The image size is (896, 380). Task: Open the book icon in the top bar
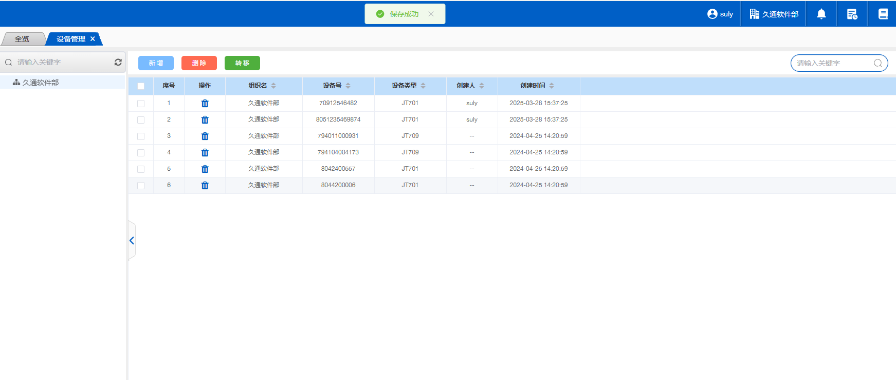pos(883,14)
